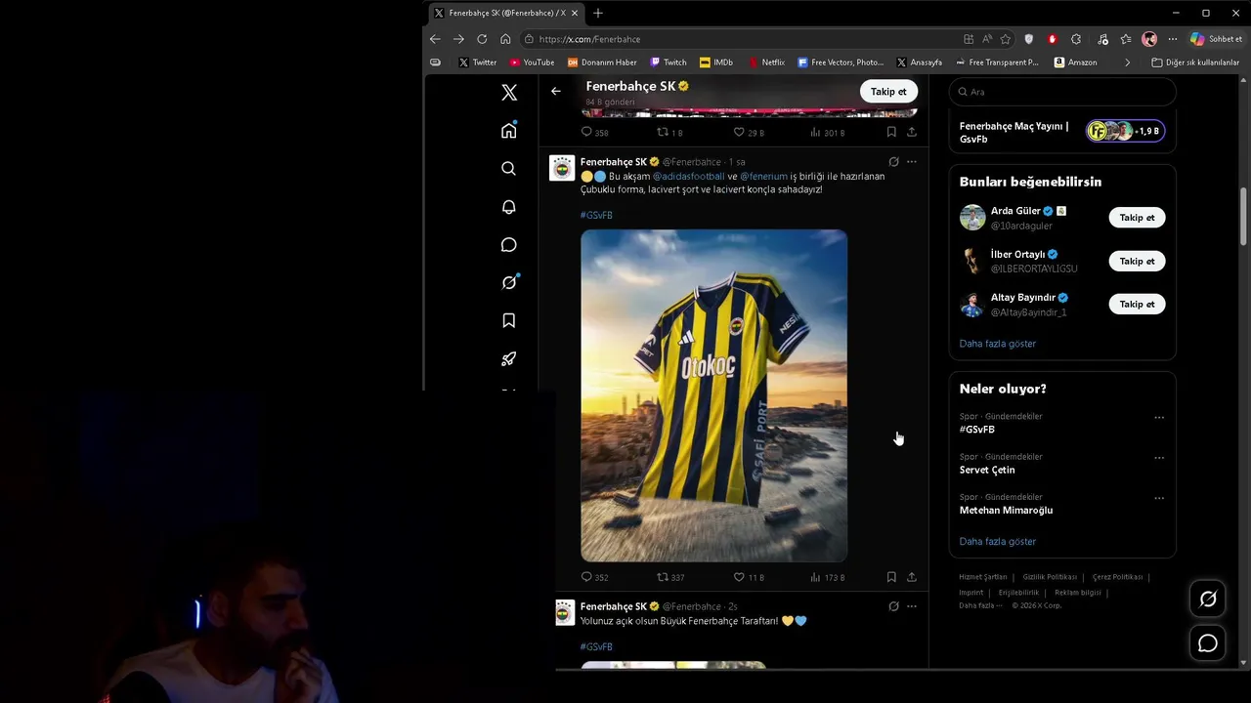Go back using the profile arrow
Screen dimensions: 1251x703
click(x=555, y=91)
